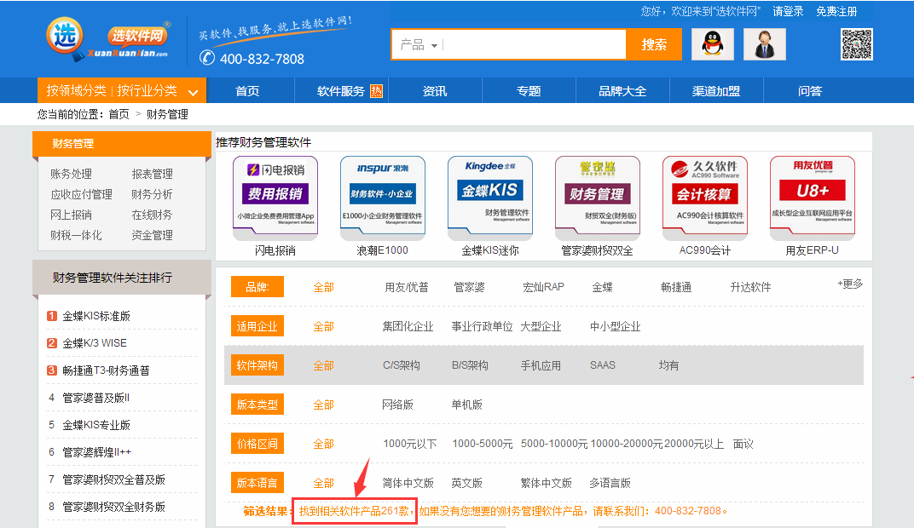914x528 pixels.
Task: Filter 适用企业 by 中小型企业
Action: pyautogui.click(x=615, y=326)
